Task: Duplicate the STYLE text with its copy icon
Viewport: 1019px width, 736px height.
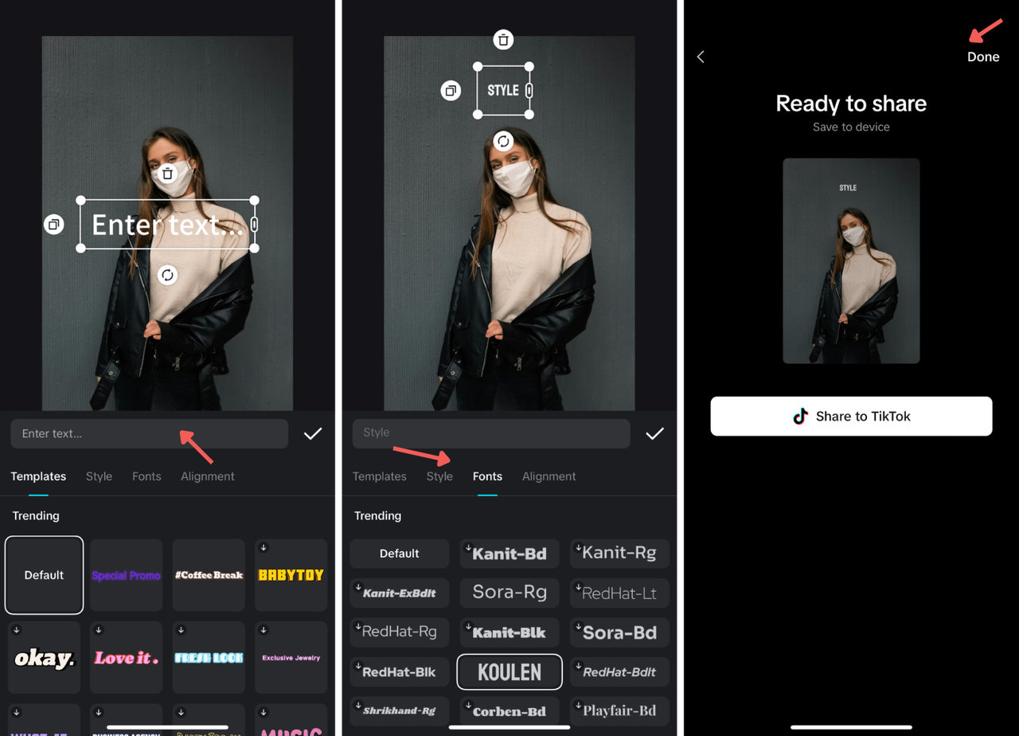Action: click(x=451, y=90)
